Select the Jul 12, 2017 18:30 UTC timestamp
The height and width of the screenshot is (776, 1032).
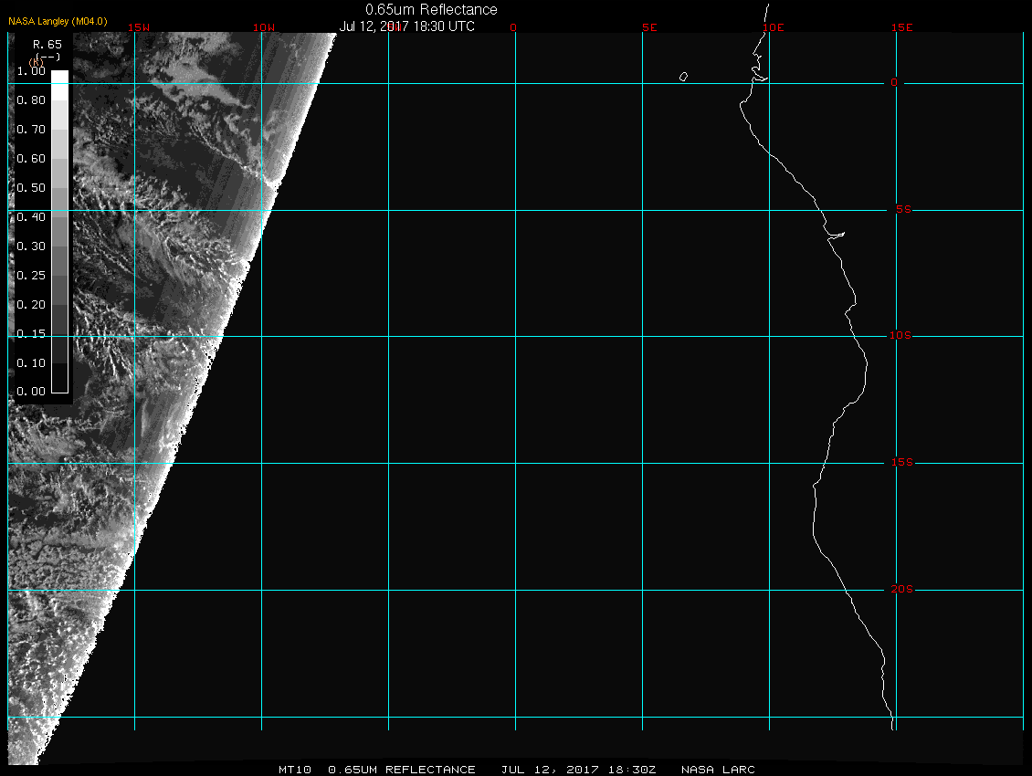pyautogui.click(x=407, y=26)
